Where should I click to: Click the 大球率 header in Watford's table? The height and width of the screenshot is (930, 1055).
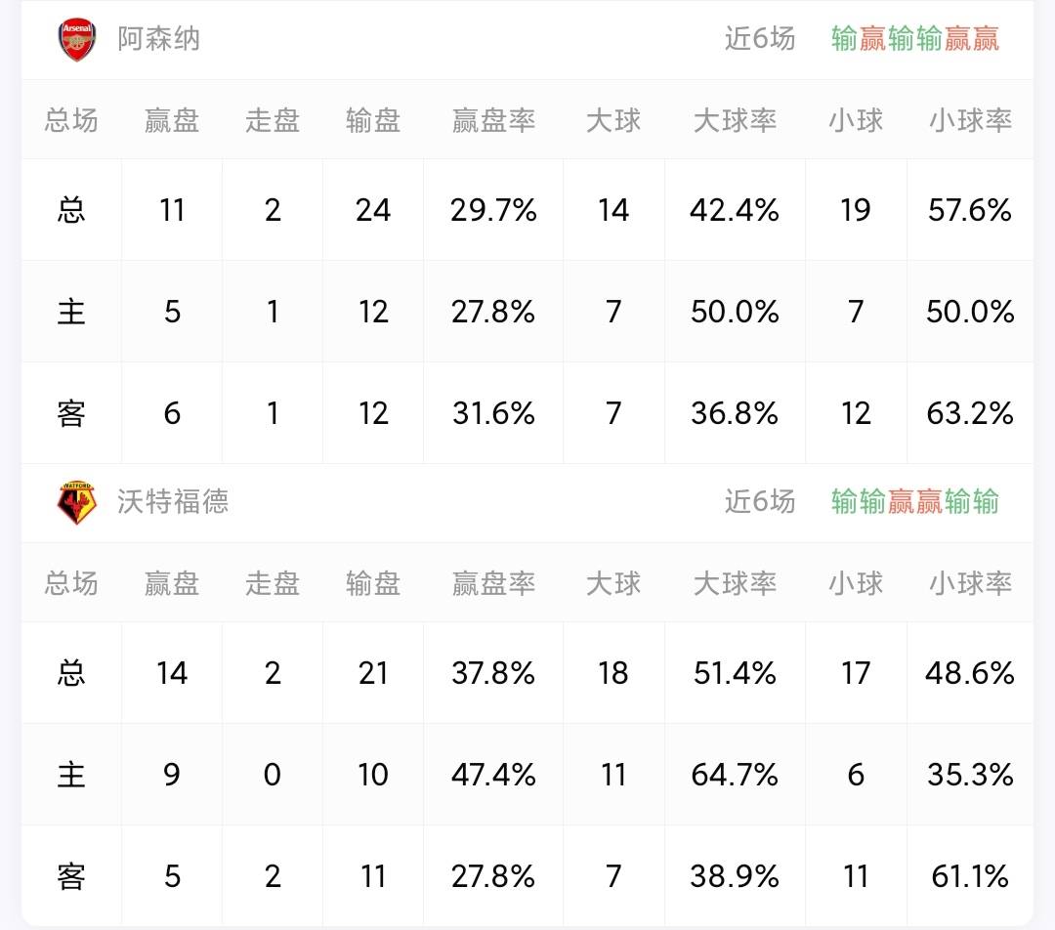coord(735,583)
